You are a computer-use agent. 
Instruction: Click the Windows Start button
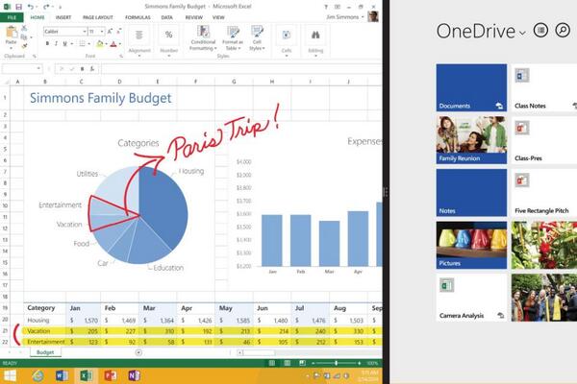click(10, 375)
